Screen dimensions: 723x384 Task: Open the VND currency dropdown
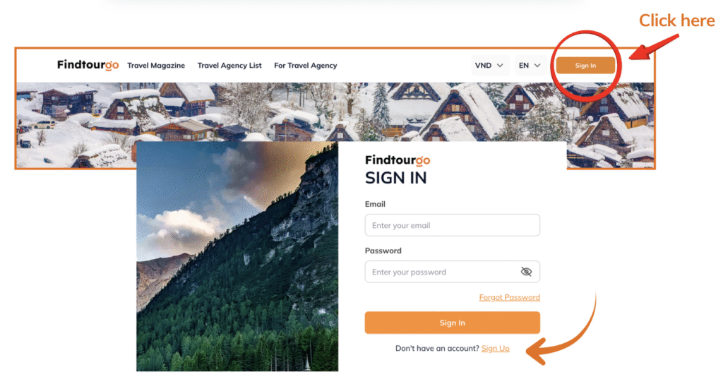489,66
